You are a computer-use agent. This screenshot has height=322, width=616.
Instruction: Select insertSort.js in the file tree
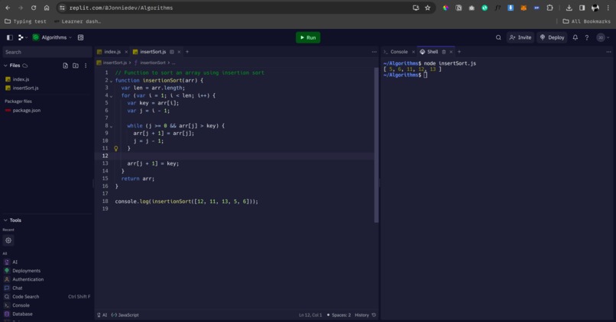[x=25, y=89]
